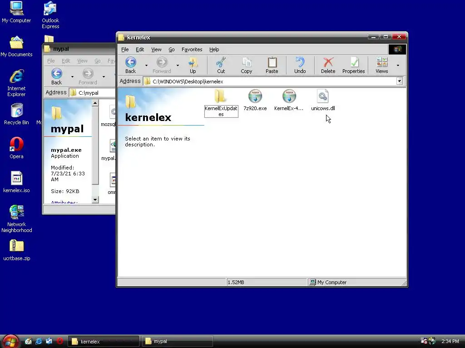Select My Computer desktop icon
Image resolution: width=465 pixels, height=348 pixels.
(x=16, y=12)
